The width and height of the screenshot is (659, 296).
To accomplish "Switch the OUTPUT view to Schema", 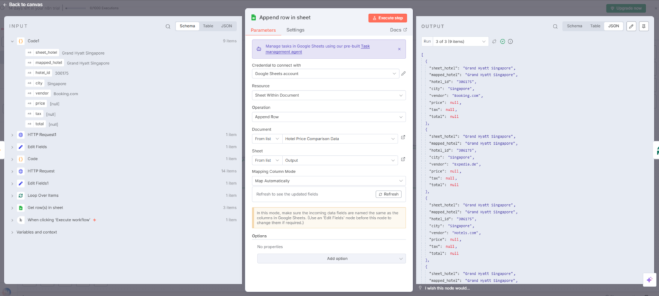I will click(x=574, y=26).
